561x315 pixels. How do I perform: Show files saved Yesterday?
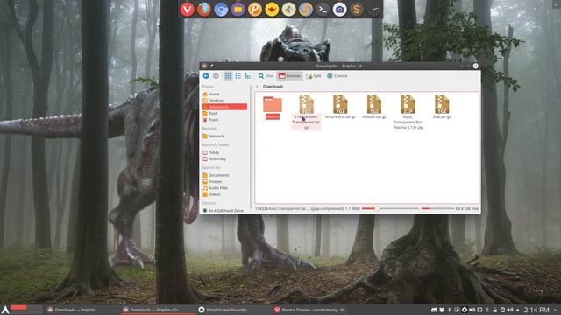coord(224,158)
